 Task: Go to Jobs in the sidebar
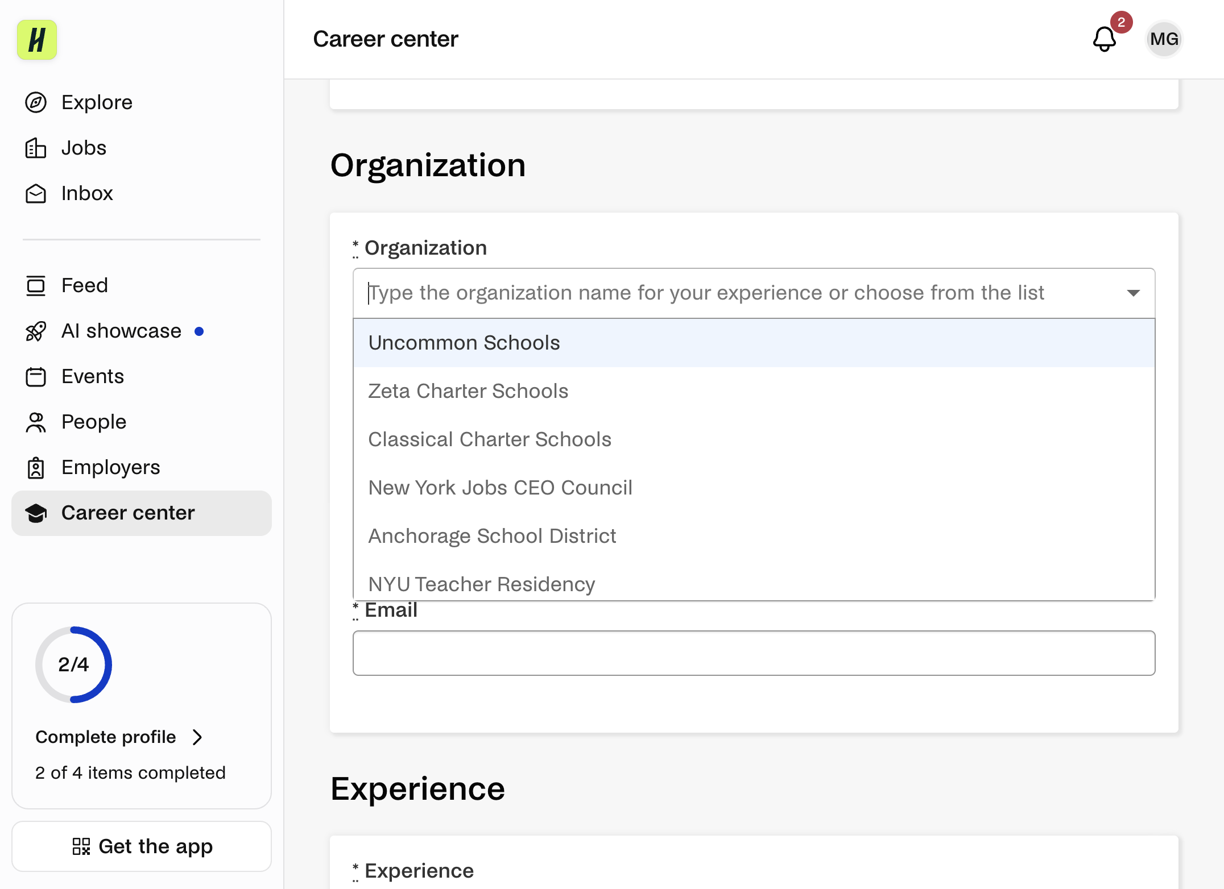tap(141, 148)
